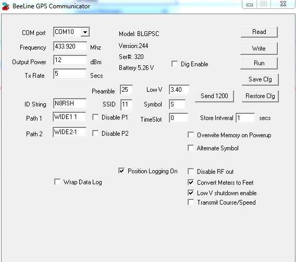Check the Disable P2 checkbox
The width and height of the screenshot is (296, 262).
95,133
